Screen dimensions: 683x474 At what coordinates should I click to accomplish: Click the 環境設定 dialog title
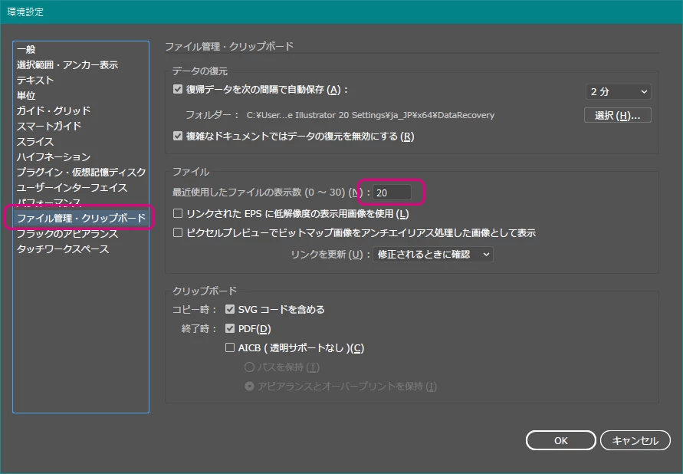(x=25, y=12)
